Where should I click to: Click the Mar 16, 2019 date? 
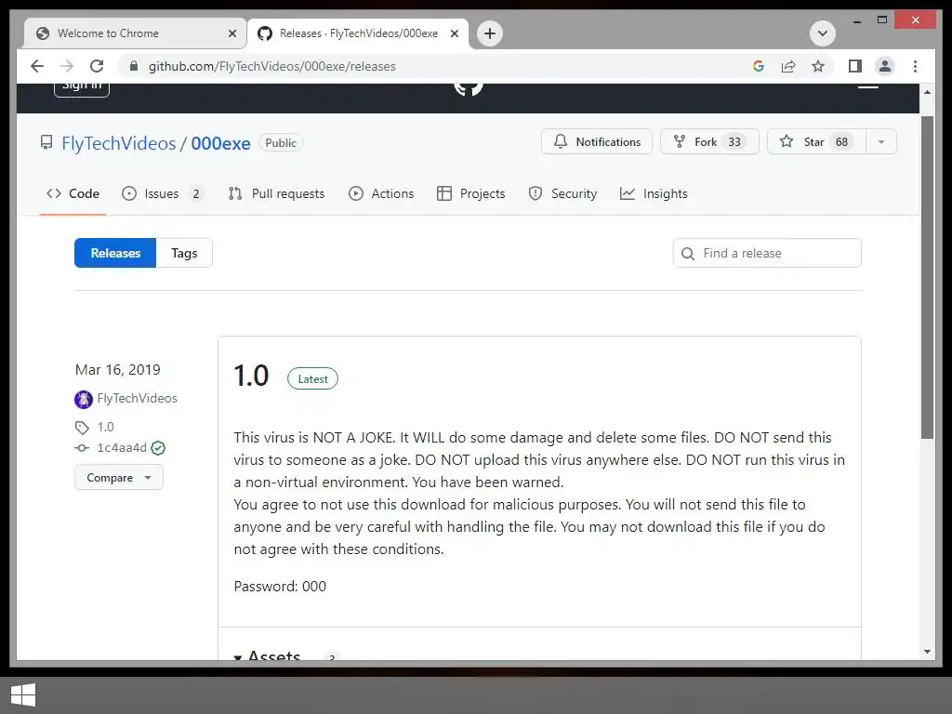(118, 370)
